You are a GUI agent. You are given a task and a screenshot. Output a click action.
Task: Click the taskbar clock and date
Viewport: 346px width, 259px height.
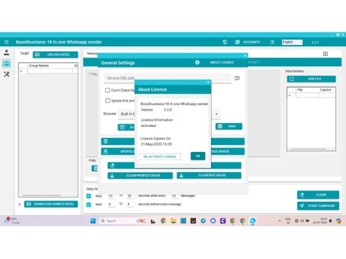coord(320,221)
